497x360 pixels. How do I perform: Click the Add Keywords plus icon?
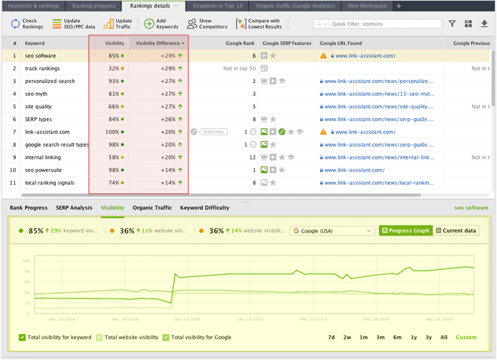[x=149, y=24]
